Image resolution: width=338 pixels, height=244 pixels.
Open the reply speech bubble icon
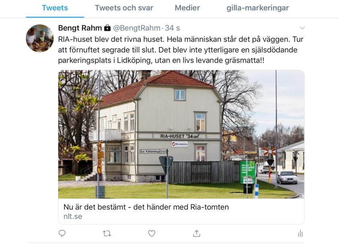click(x=62, y=233)
